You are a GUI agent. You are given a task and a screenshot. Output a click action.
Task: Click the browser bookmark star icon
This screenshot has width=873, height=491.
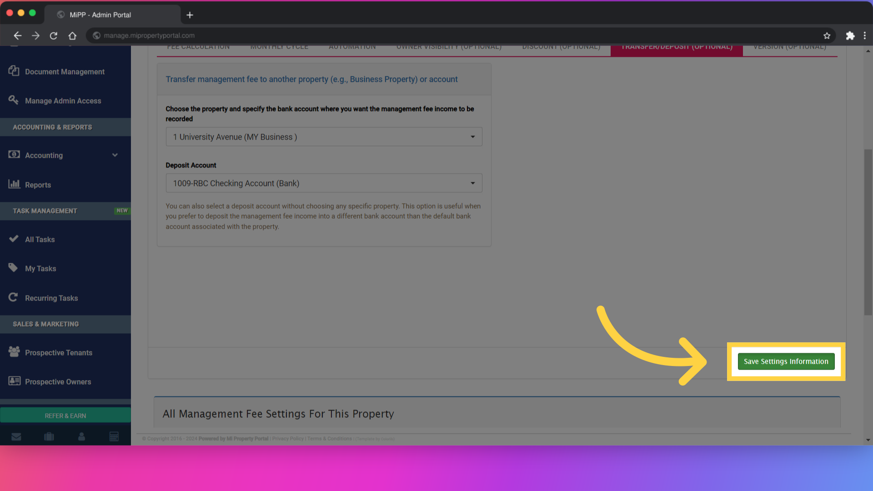tap(827, 35)
